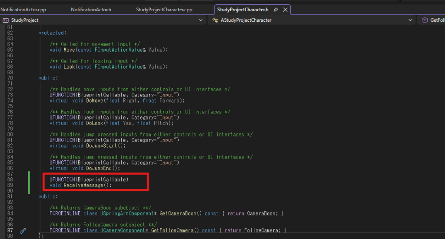Click the green change indicator bar
The height and width of the screenshot is (239, 445).
pyautogui.click(x=29, y=183)
